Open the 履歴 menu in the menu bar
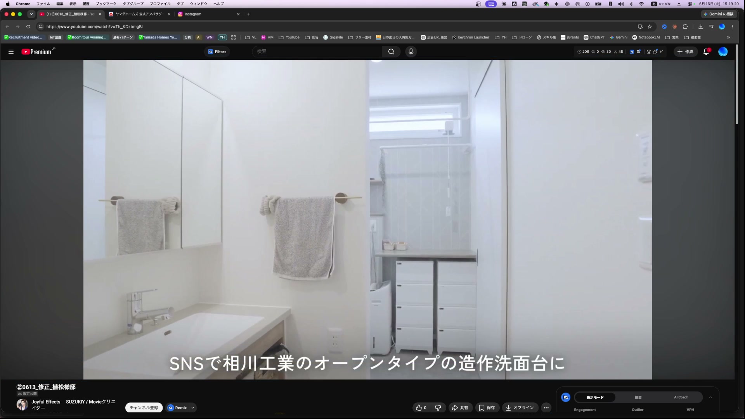The height and width of the screenshot is (419, 745). tap(86, 4)
